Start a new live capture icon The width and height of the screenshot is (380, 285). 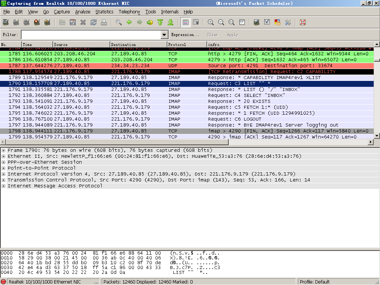coord(27,22)
